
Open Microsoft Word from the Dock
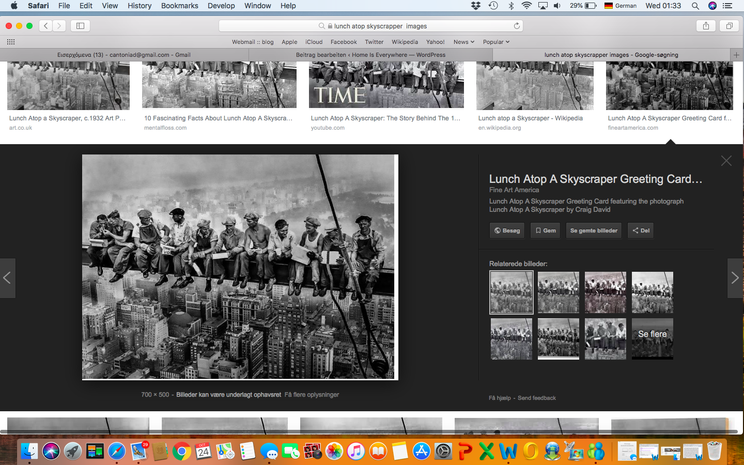(508, 451)
